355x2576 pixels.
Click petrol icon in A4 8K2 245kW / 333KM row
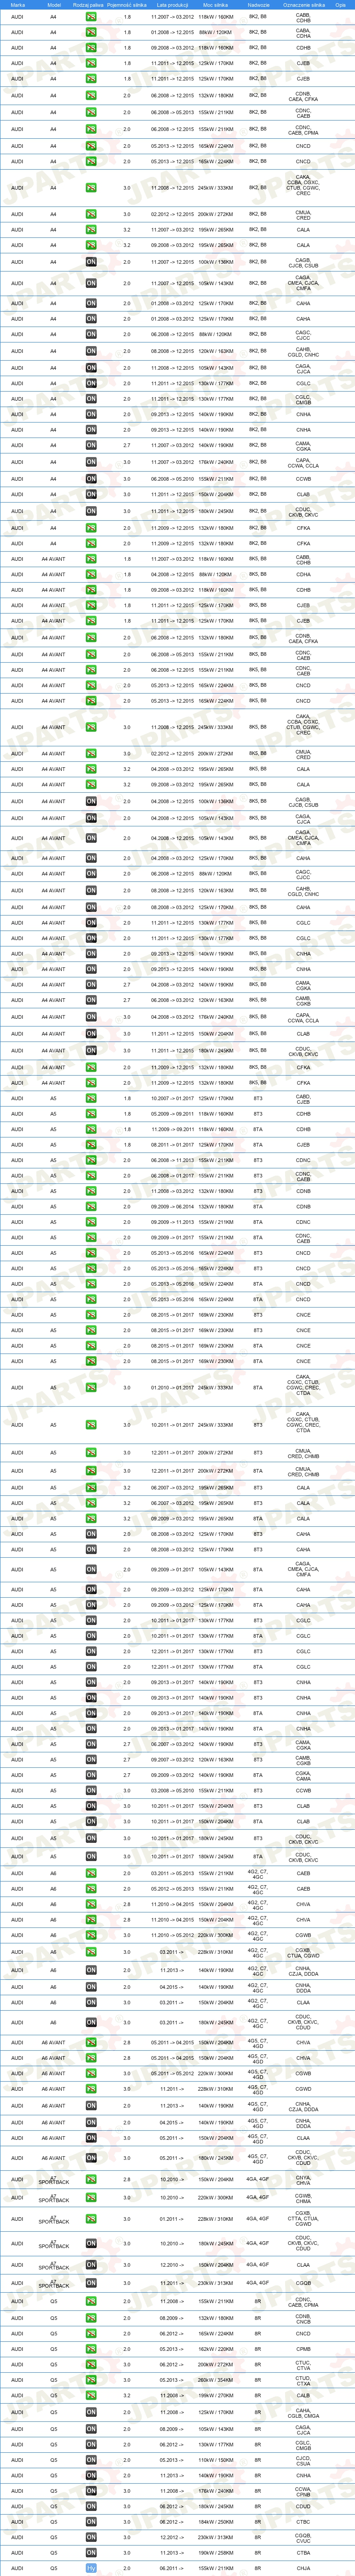91,188
